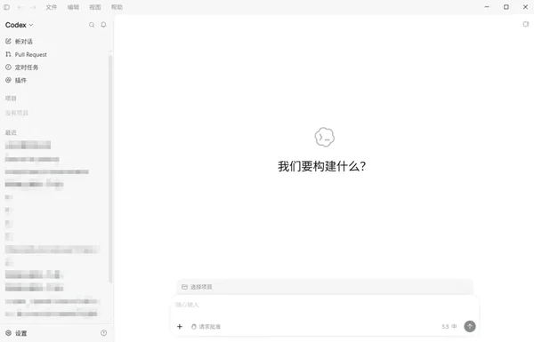The width and height of the screenshot is (534, 342).
Task: Open the 文件 menu
Action: (x=52, y=7)
